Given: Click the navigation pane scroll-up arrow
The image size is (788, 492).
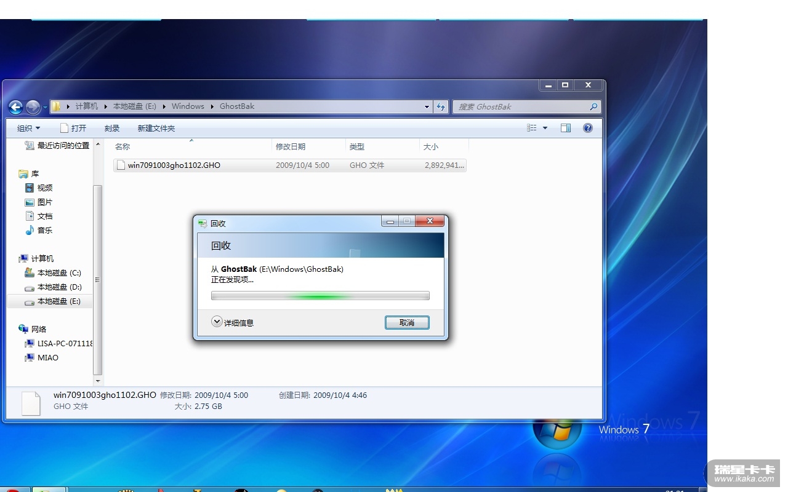Looking at the screenshot, I should pos(97,144).
